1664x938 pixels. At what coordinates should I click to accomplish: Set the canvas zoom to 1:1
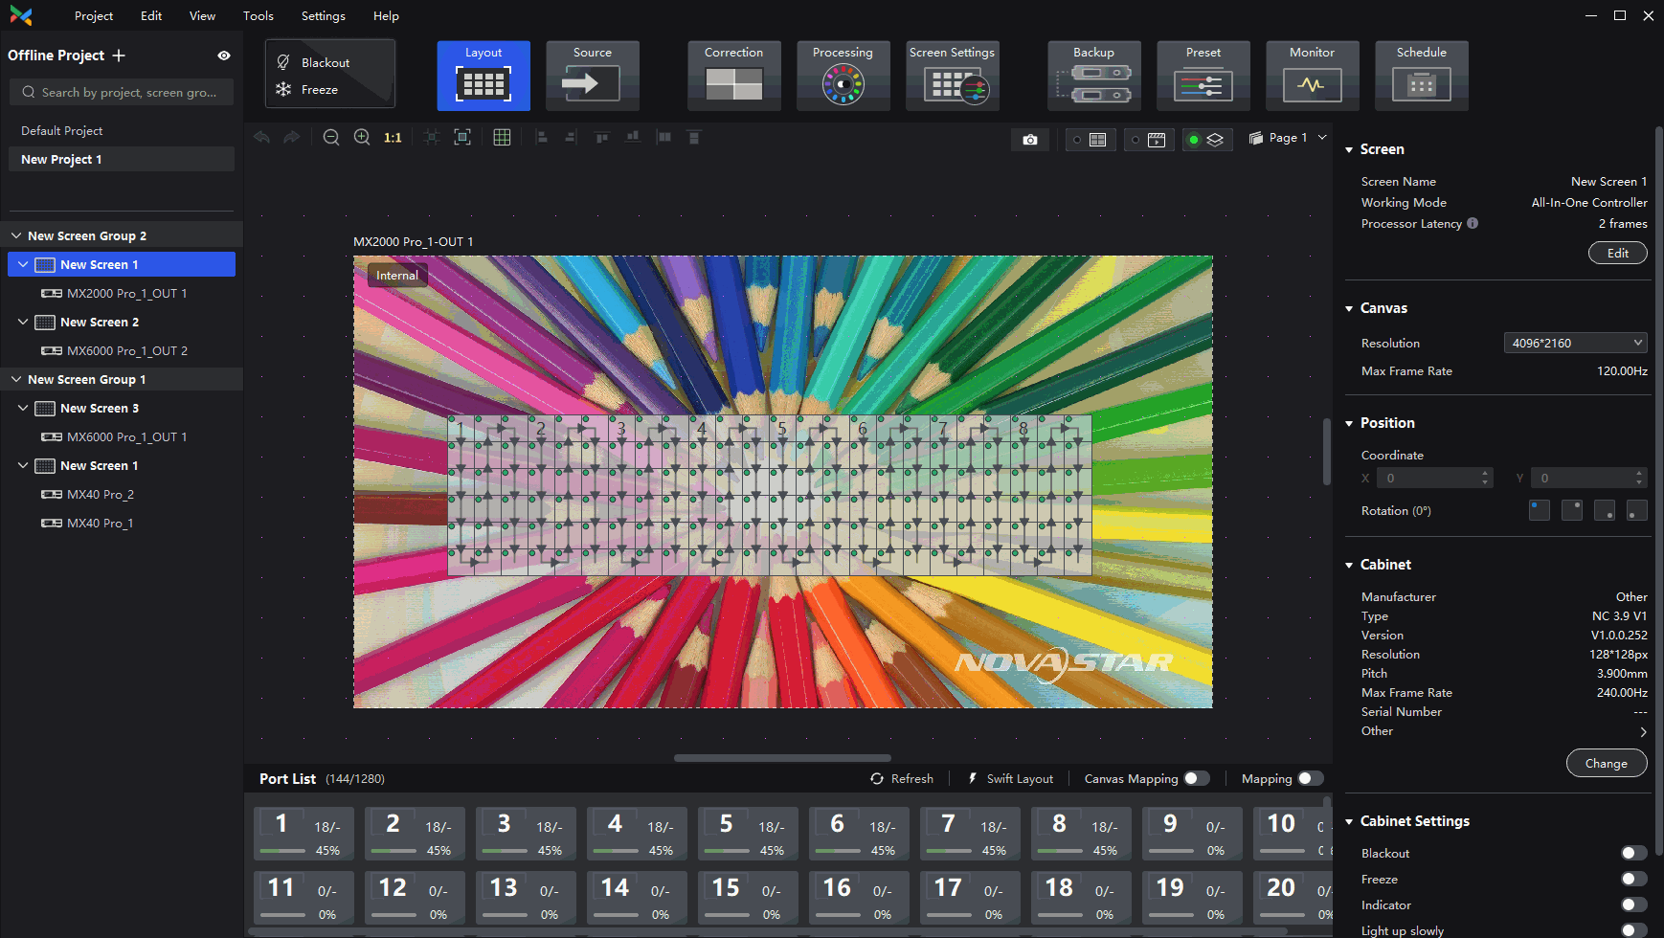pos(393,138)
